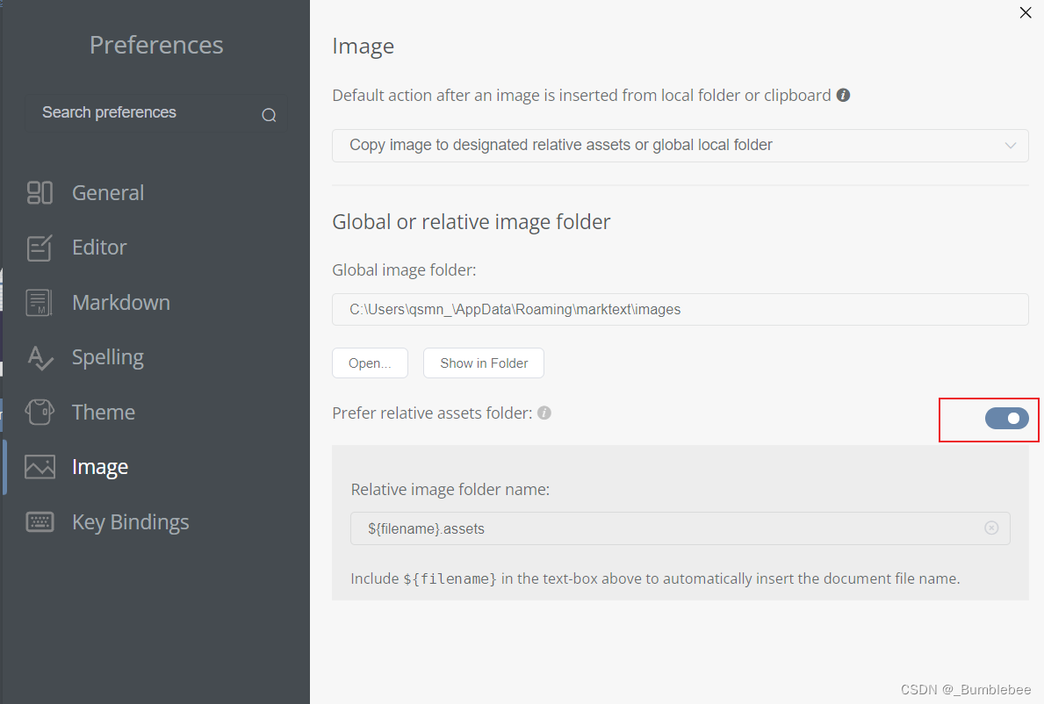Click the General layout icon in sidebar
Viewport: 1044px width, 704px height.
(40, 192)
